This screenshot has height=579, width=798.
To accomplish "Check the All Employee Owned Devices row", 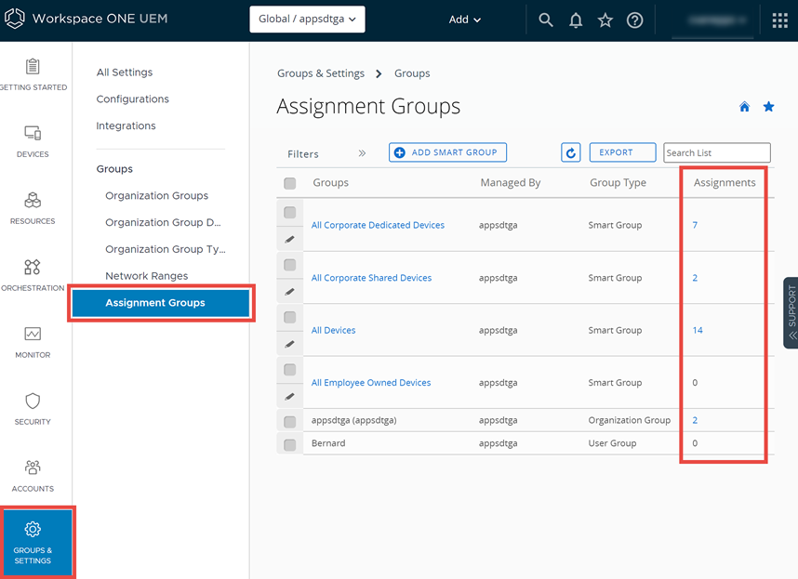I will click(289, 369).
